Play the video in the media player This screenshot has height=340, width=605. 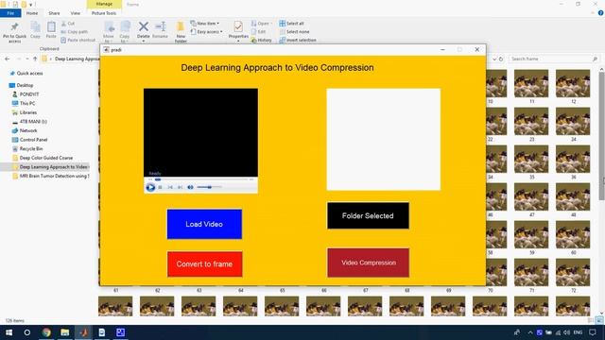(150, 187)
